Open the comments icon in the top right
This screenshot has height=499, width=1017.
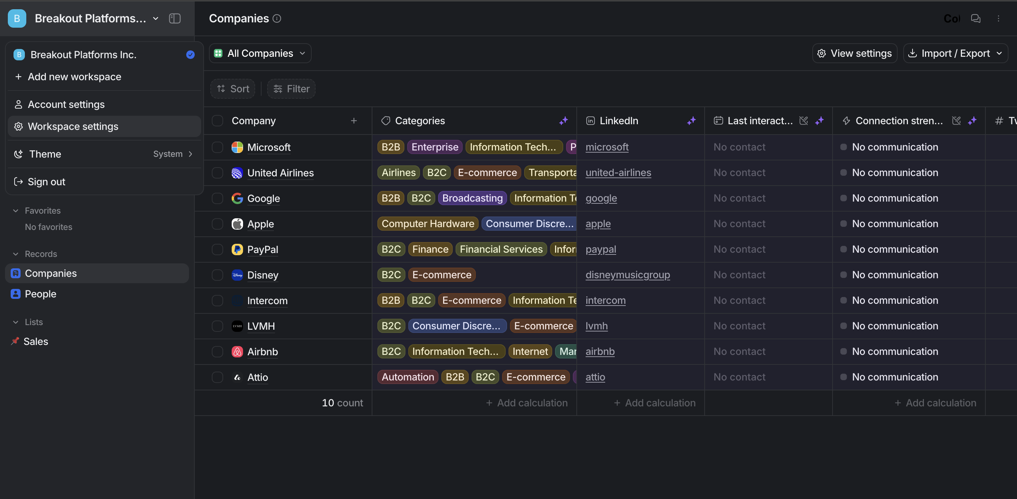tap(975, 18)
